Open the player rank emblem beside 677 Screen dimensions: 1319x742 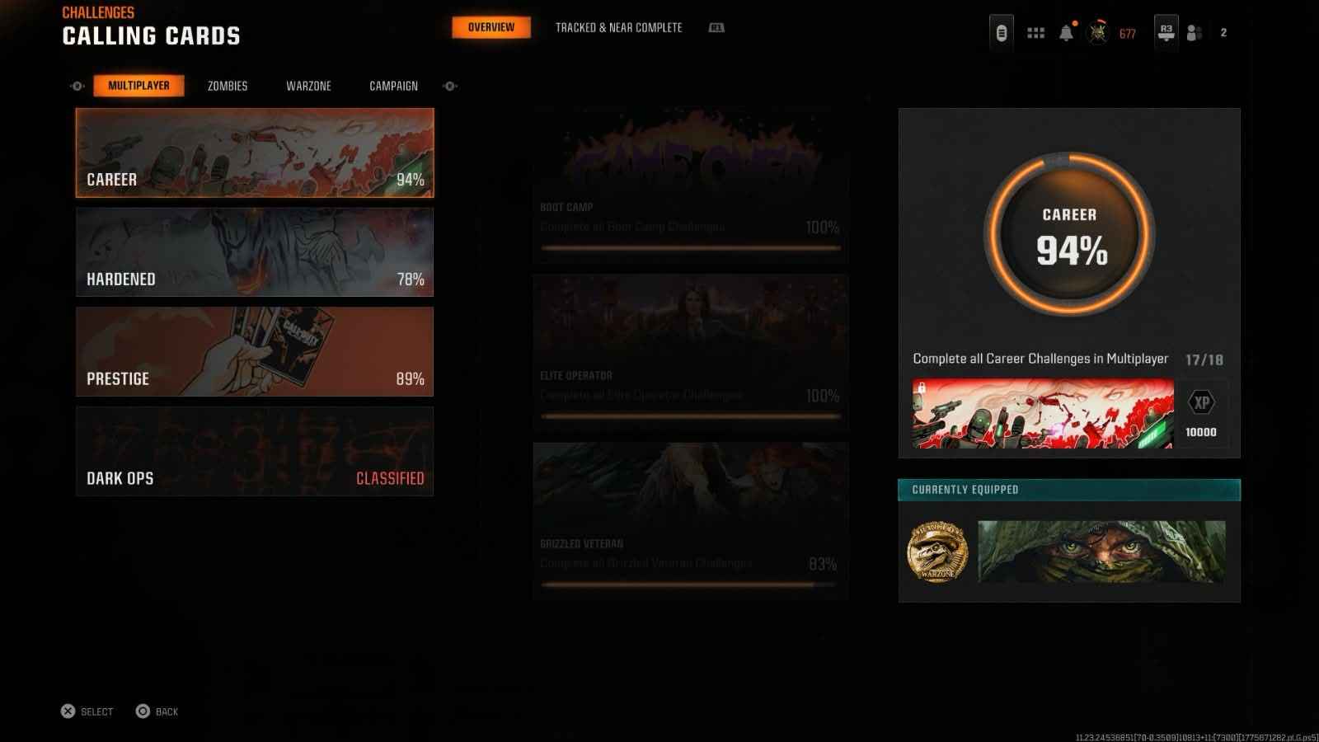(1098, 33)
